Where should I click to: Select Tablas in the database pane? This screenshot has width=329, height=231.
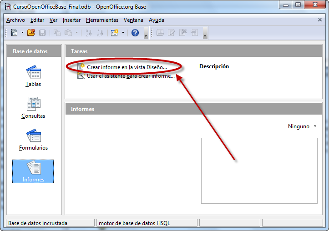pos(33,76)
